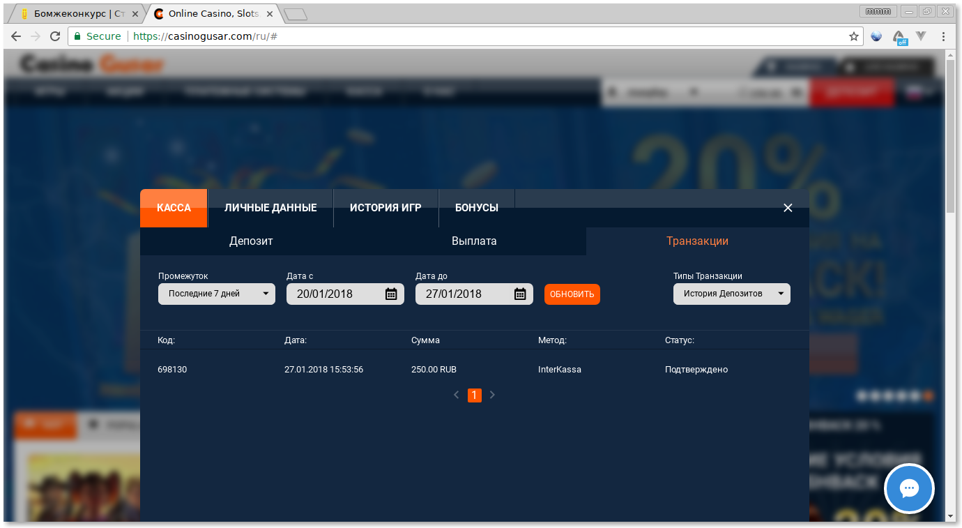Open the "Последние 7 дней" period dropdown
This screenshot has width=962, height=528.
point(216,294)
